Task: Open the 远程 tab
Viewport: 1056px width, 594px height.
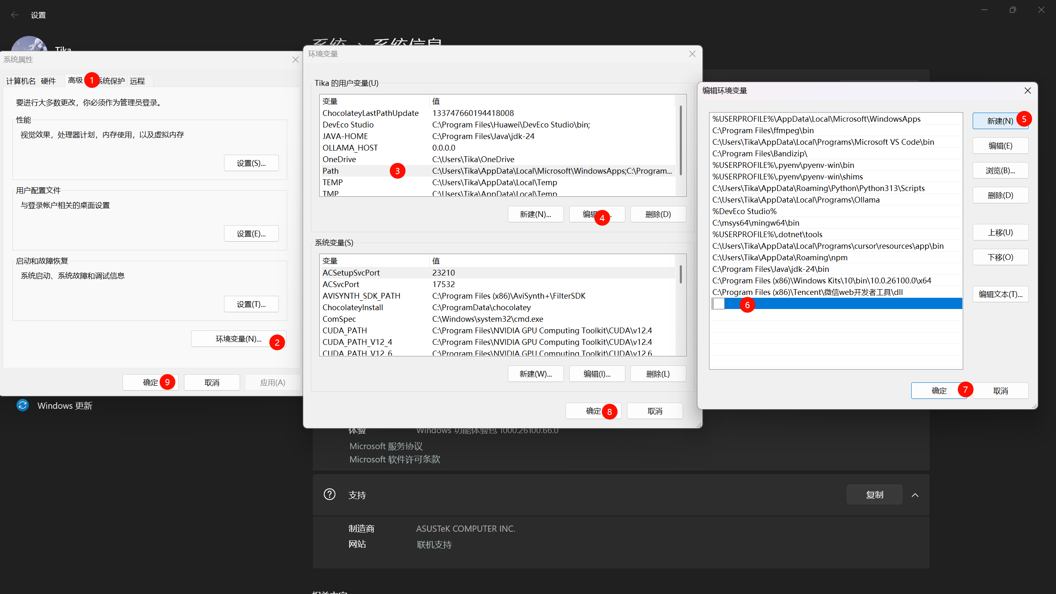Action: [x=137, y=81]
